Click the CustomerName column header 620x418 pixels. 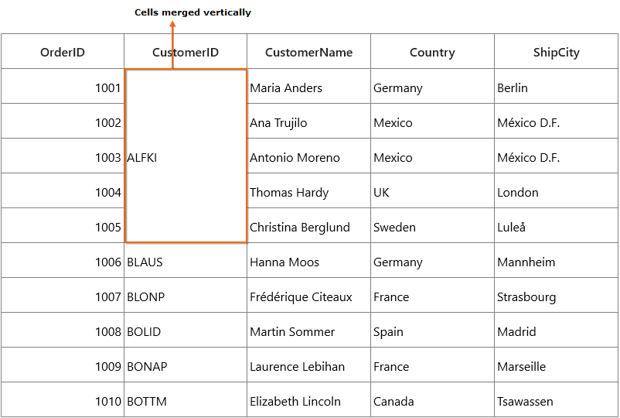point(308,51)
